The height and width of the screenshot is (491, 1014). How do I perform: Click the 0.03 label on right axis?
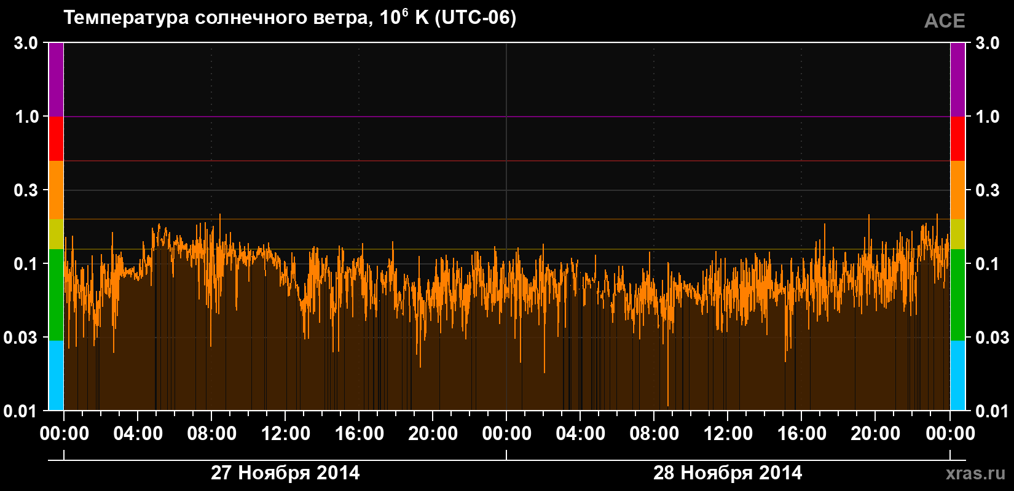point(992,338)
